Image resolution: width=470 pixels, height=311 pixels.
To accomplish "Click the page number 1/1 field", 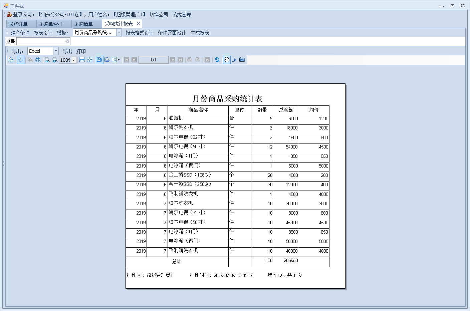I will pos(153,60).
